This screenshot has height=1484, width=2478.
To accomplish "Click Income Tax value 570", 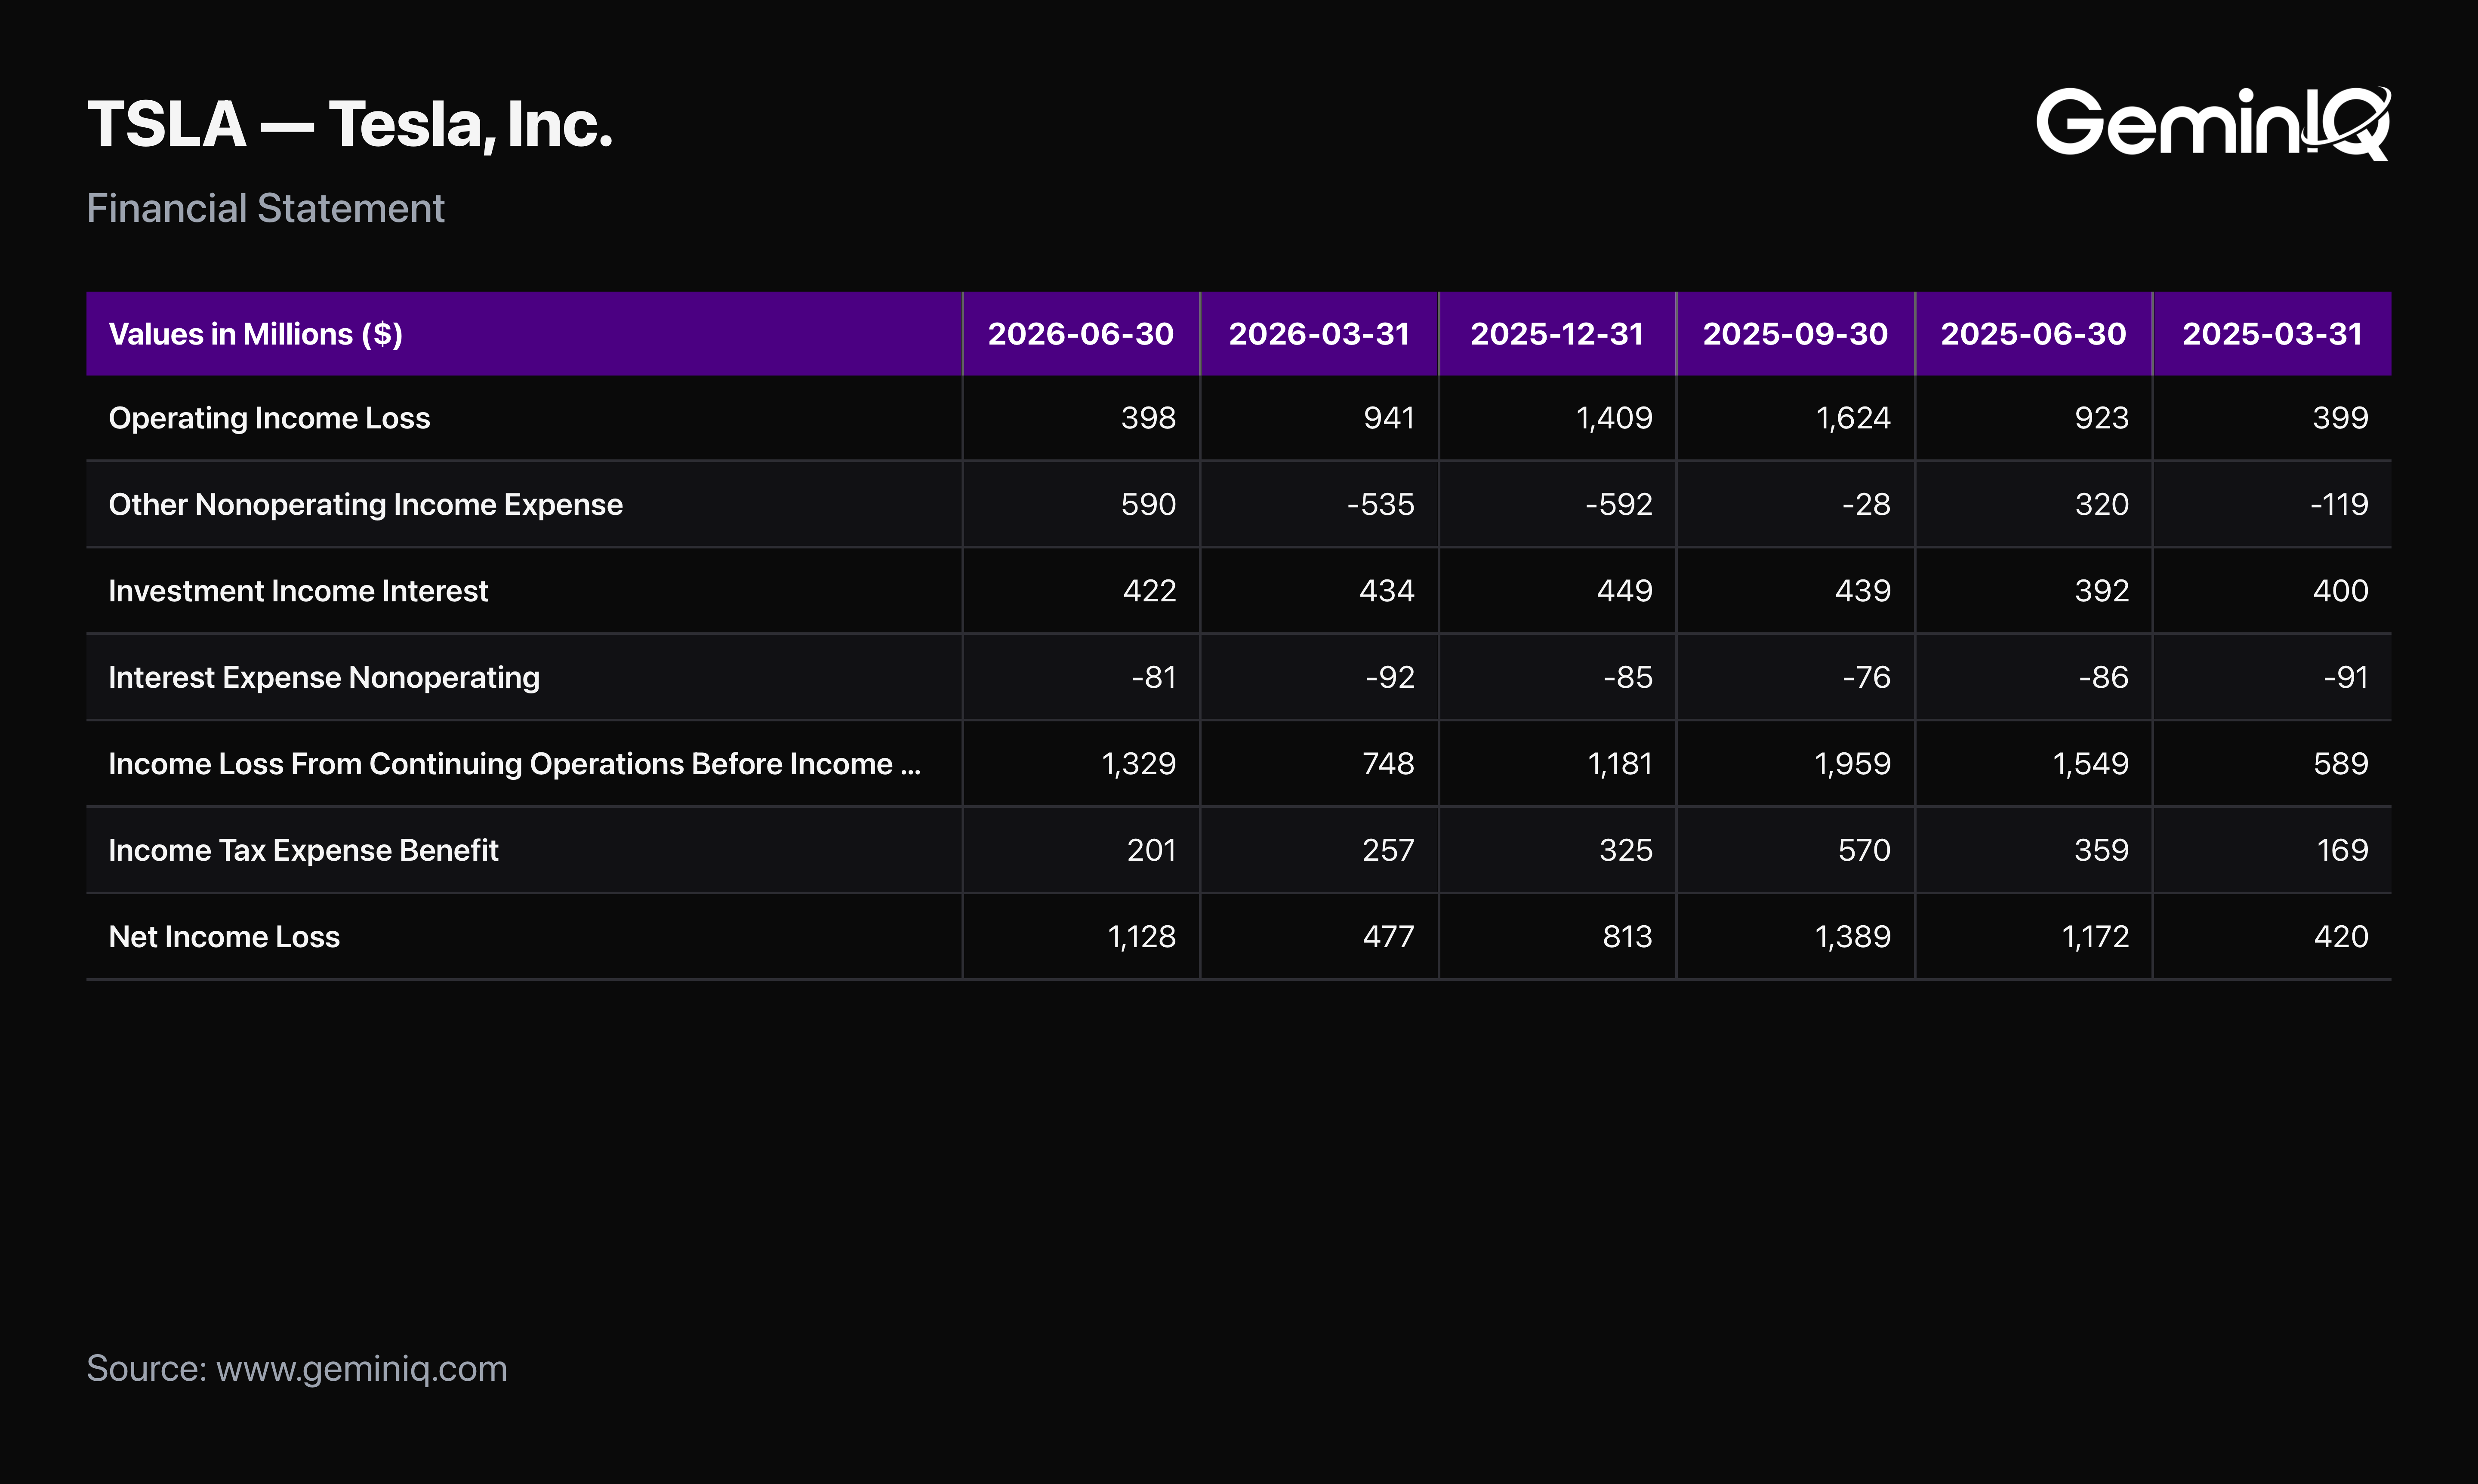I will pyautogui.click(x=1864, y=850).
